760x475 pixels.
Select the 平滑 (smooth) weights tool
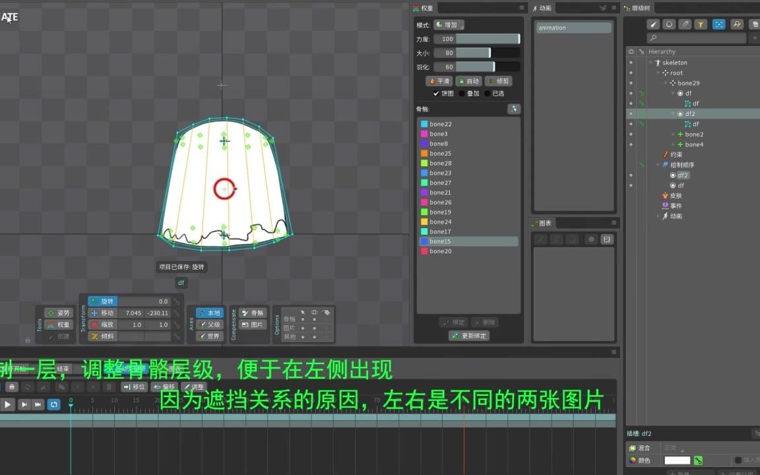(x=439, y=80)
